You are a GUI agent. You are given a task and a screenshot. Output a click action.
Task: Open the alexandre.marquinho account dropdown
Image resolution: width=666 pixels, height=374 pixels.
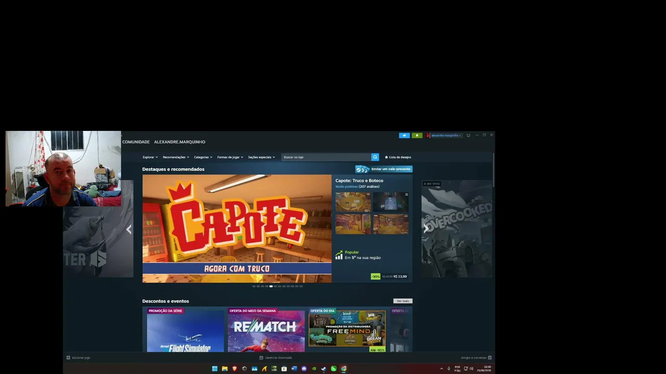coord(446,136)
